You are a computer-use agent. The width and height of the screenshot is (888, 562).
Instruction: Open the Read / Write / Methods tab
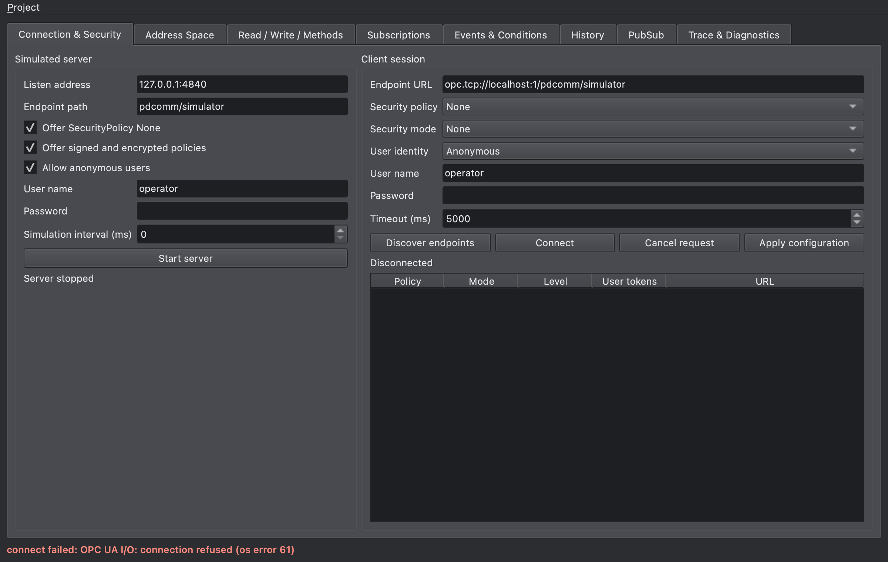(290, 35)
